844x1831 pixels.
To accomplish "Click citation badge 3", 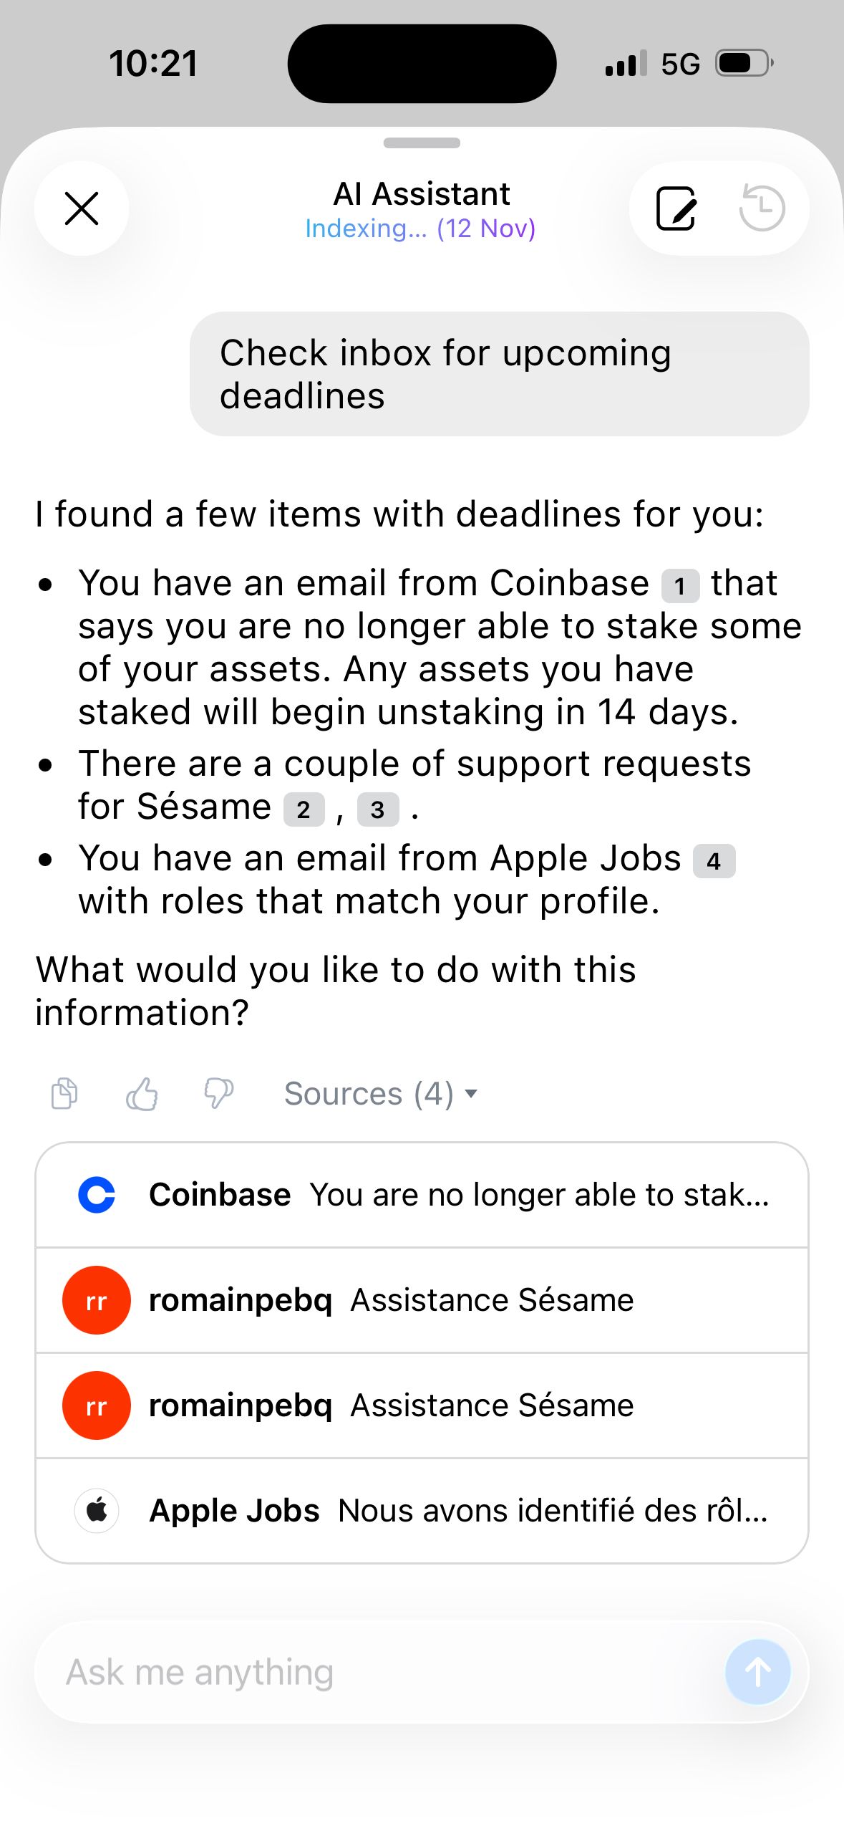I will coord(378,809).
